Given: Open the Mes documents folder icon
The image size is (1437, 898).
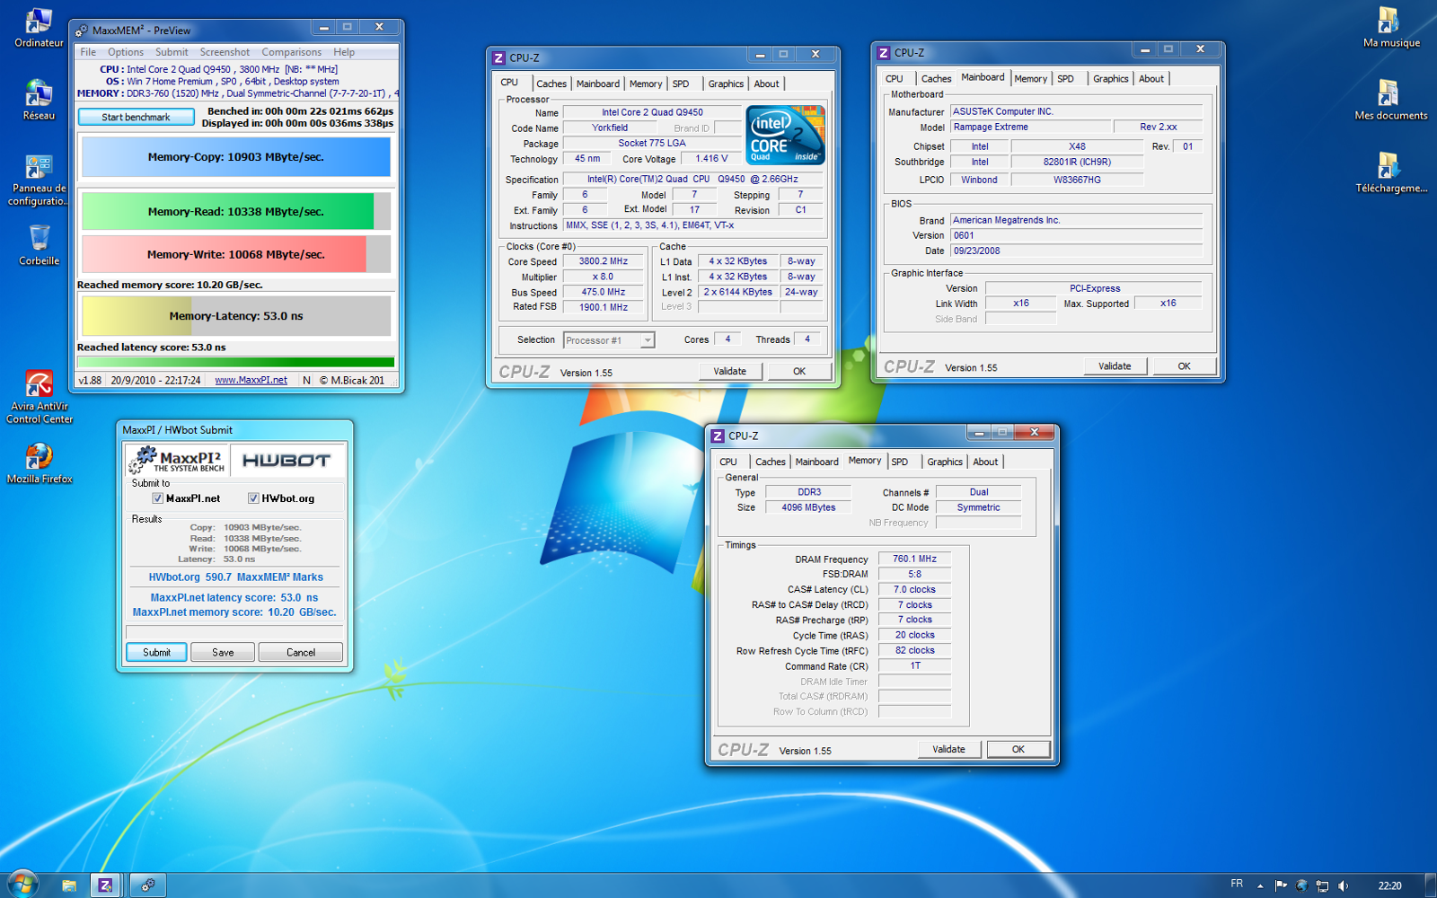Looking at the screenshot, I should pos(1390,100).
